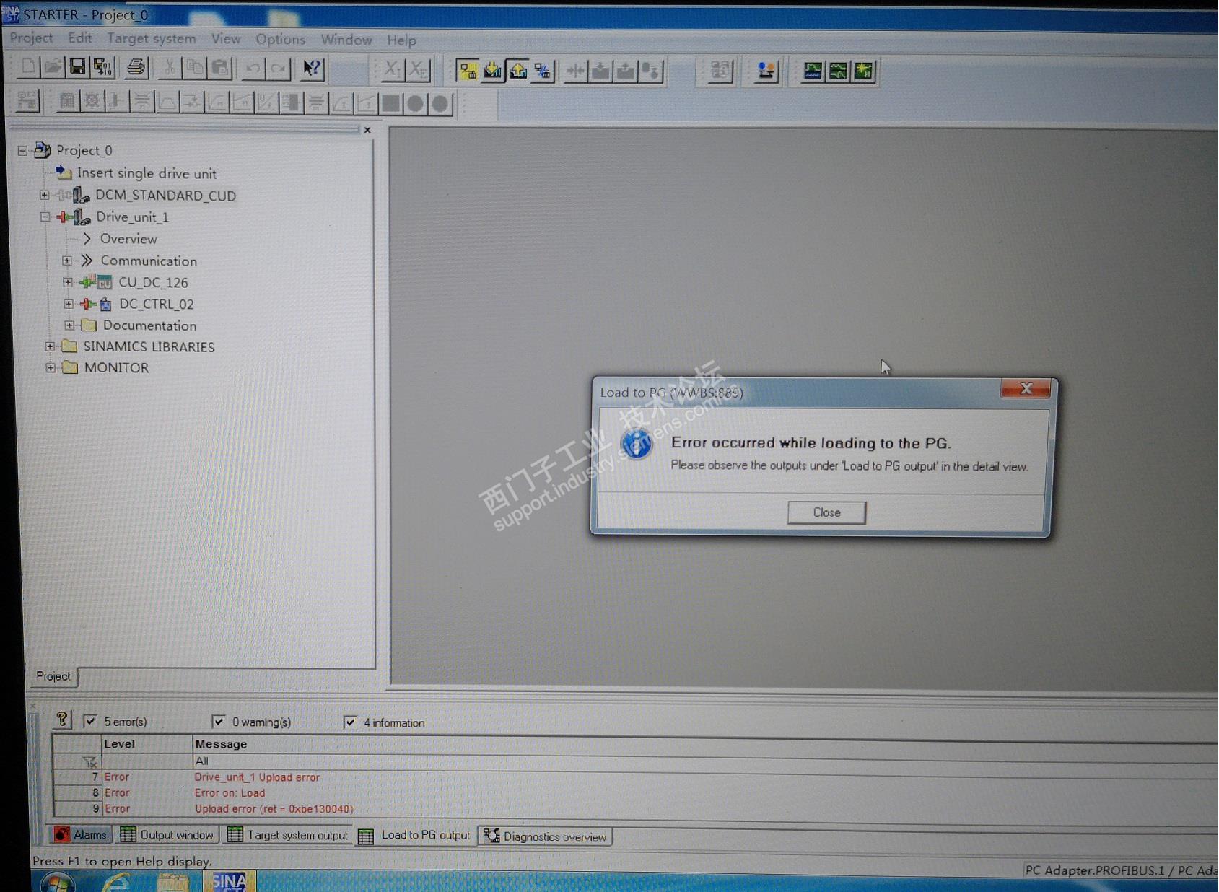The image size is (1219, 892).
Task: Toggle the 4 information checkbox
Action: tap(350, 722)
